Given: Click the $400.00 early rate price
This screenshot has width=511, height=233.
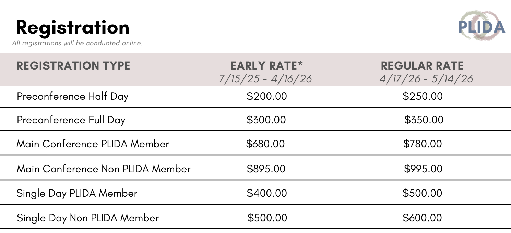Looking at the screenshot, I should pos(267,193).
